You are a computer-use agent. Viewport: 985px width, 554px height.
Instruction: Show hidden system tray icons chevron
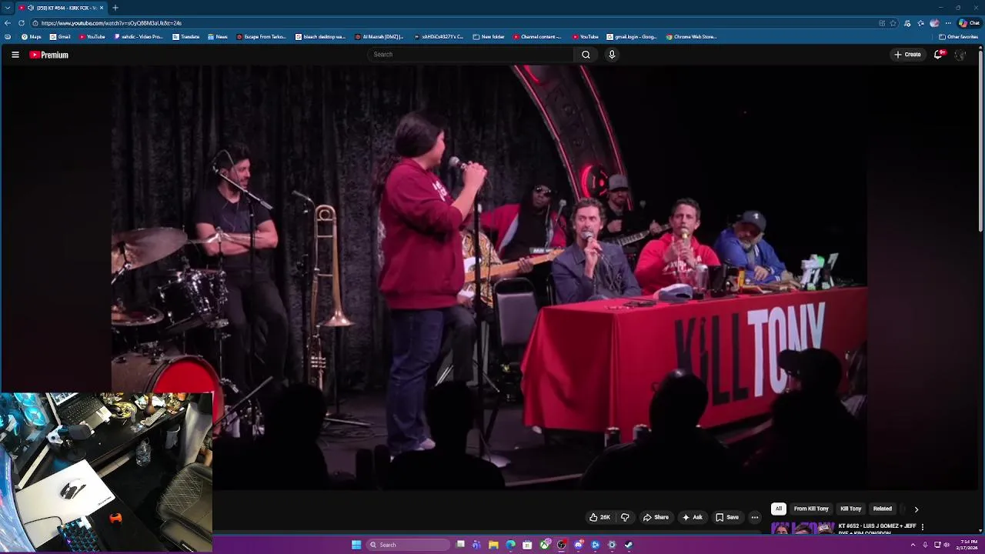coord(913,545)
